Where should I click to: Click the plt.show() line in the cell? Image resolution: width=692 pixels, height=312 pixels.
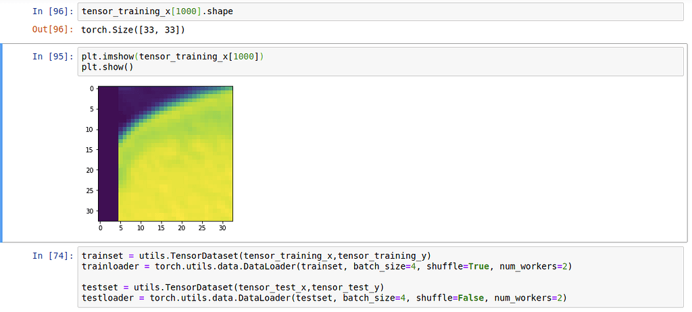pos(108,68)
